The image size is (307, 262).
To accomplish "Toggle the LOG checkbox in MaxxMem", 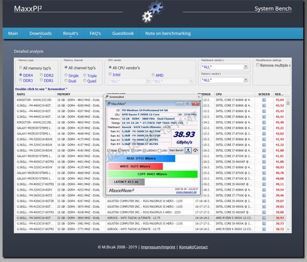I will (159, 150).
